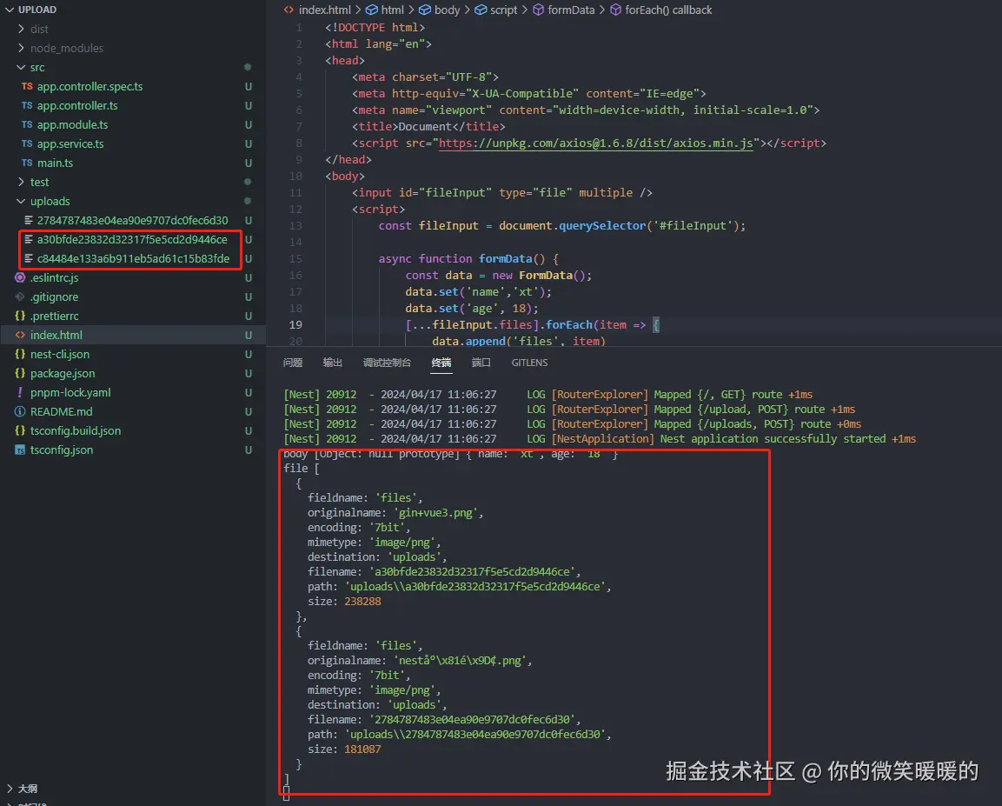Click the braces icon beside .prettierrc
1002x806 pixels.
(20, 316)
